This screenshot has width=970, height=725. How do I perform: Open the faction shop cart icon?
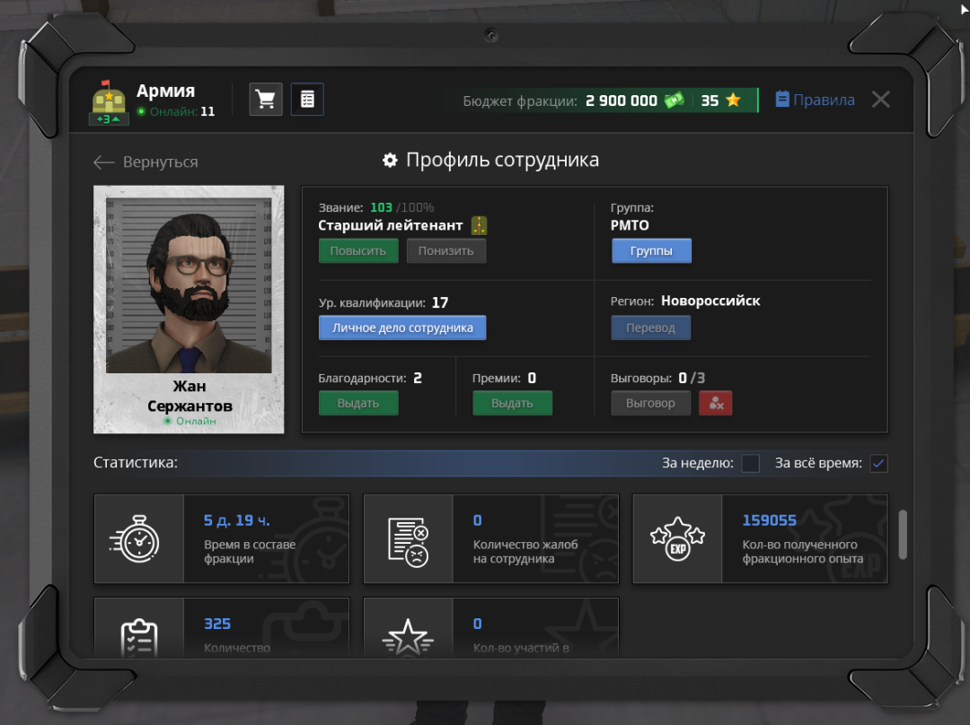point(266,99)
